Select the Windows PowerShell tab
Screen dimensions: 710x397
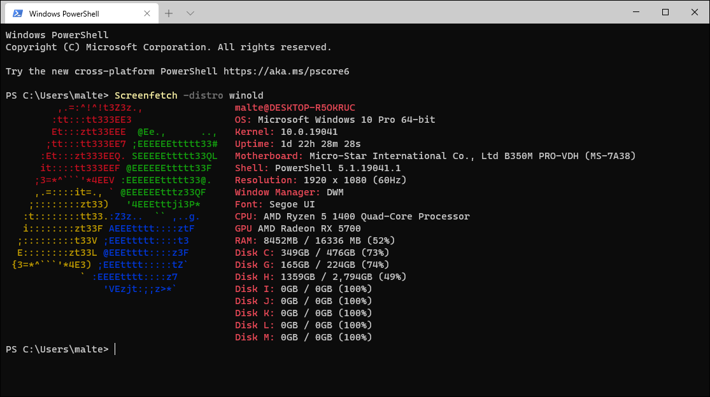click(x=82, y=13)
